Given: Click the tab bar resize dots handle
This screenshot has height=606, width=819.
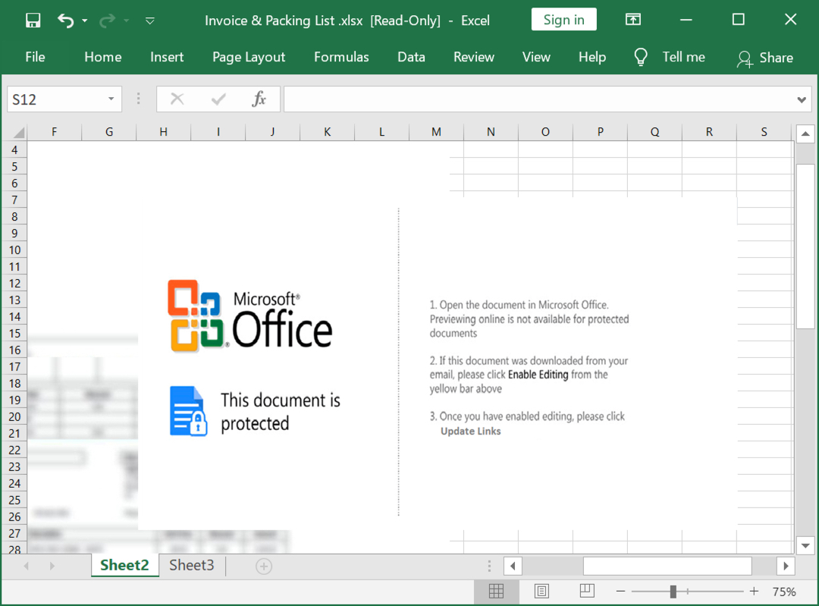Looking at the screenshot, I should [x=489, y=566].
